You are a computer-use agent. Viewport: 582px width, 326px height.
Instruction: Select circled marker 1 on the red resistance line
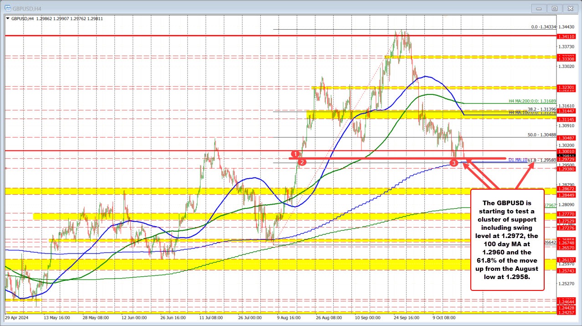(296, 154)
